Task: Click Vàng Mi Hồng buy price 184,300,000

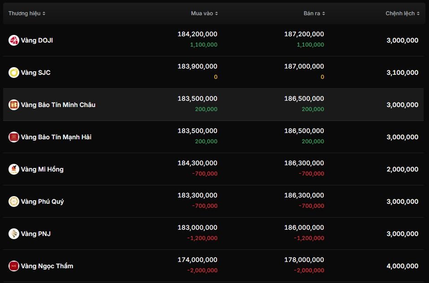Action: tap(197, 163)
